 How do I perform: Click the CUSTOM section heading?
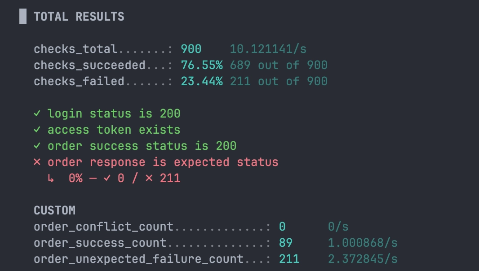55,210
